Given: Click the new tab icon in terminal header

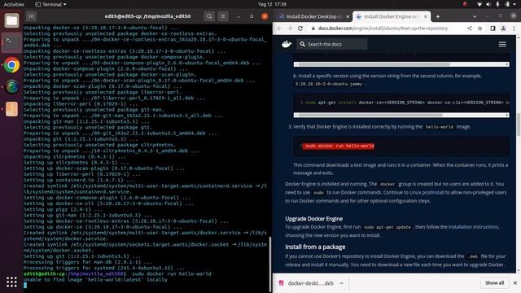Looking at the screenshot, I should coord(31,16).
